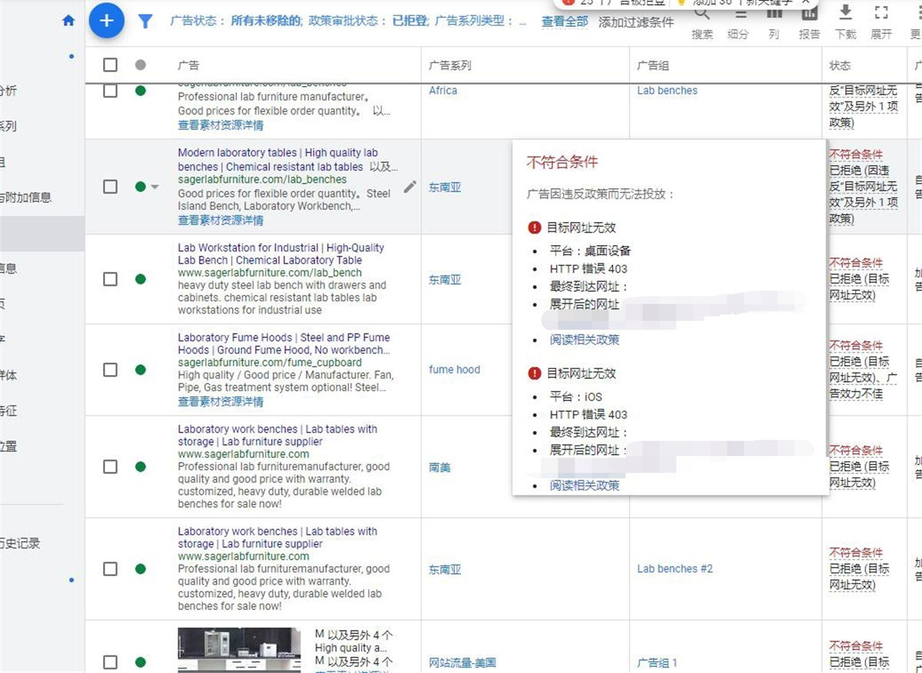Open the 报告 report icon
This screenshot has width=922, height=673.
(x=809, y=14)
